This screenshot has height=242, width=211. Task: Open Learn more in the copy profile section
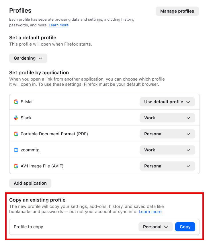[x=150, y=212]
